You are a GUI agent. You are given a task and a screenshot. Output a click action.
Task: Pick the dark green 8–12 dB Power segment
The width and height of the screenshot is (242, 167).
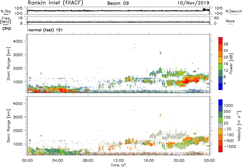tap(221, 74)
